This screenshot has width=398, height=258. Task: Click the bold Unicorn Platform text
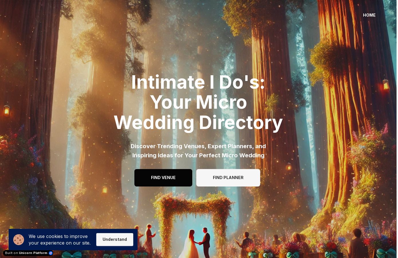point(33,253)
